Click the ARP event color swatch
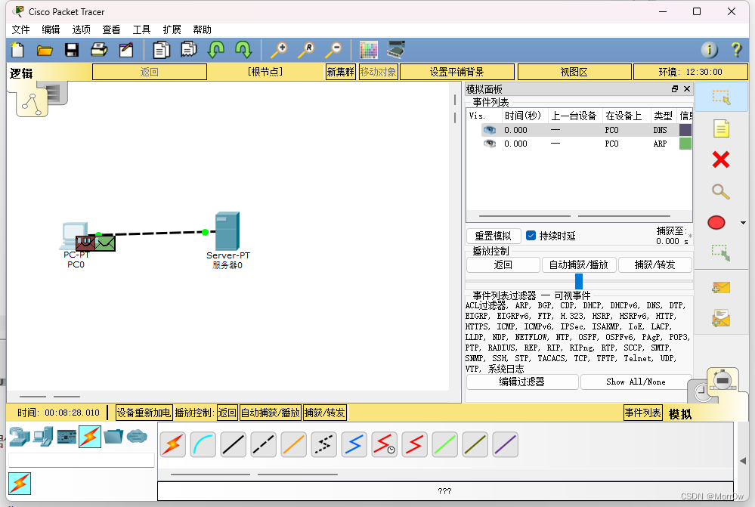This screenshot has width=755, height=507. [685, 144]
